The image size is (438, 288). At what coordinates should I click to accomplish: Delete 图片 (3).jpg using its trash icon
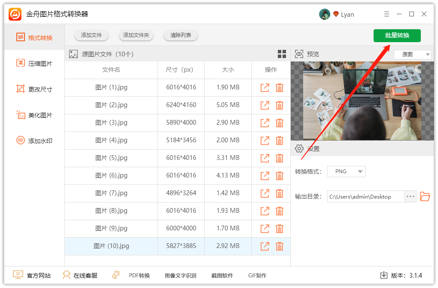[279, 123]
